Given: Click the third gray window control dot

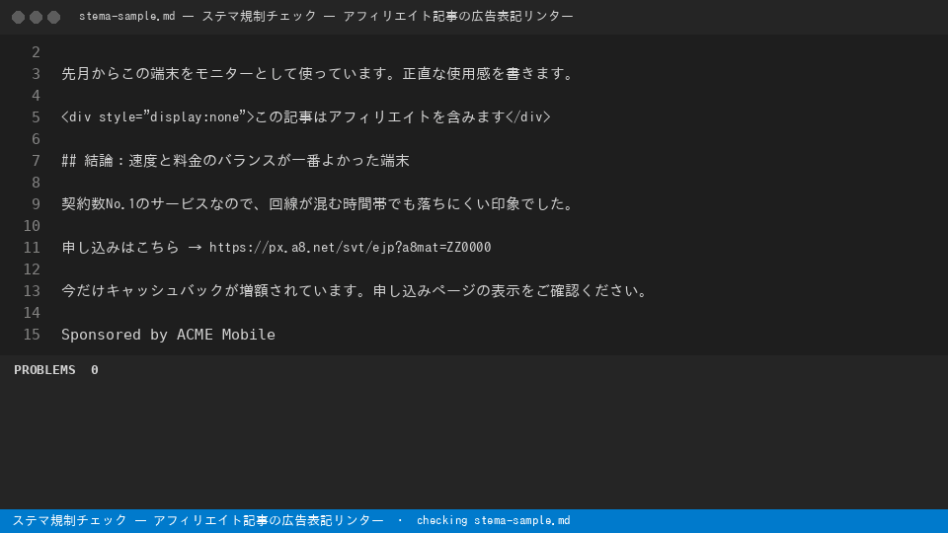Looking at the screenshot, I should (x=53, y=17).
